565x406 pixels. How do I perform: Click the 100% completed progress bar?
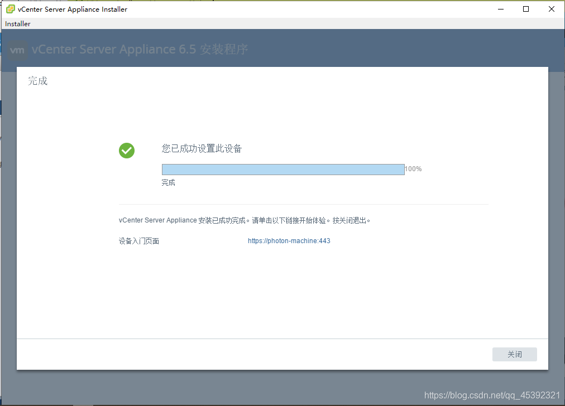pyautogui.click(x=283, y=170)
